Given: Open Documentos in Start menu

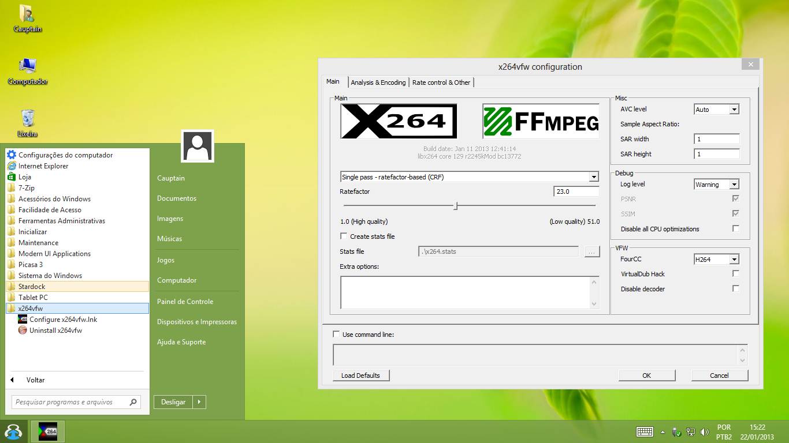Looking at the screenshot, I should [177, 198].
